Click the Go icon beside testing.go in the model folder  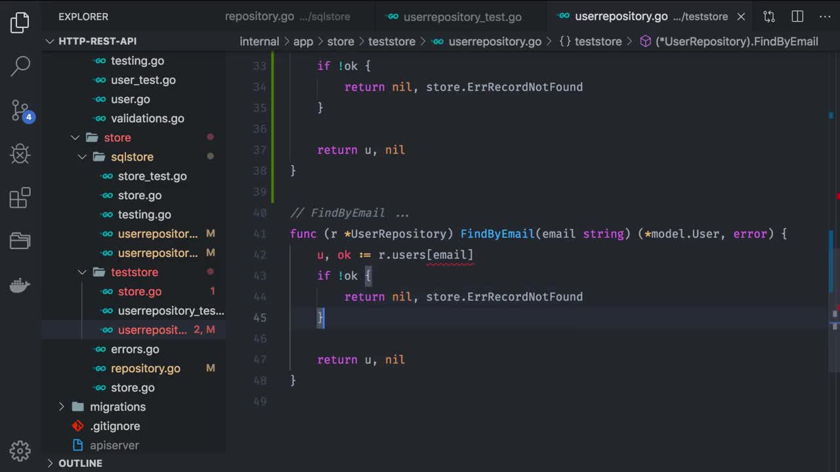pos(100,61)
